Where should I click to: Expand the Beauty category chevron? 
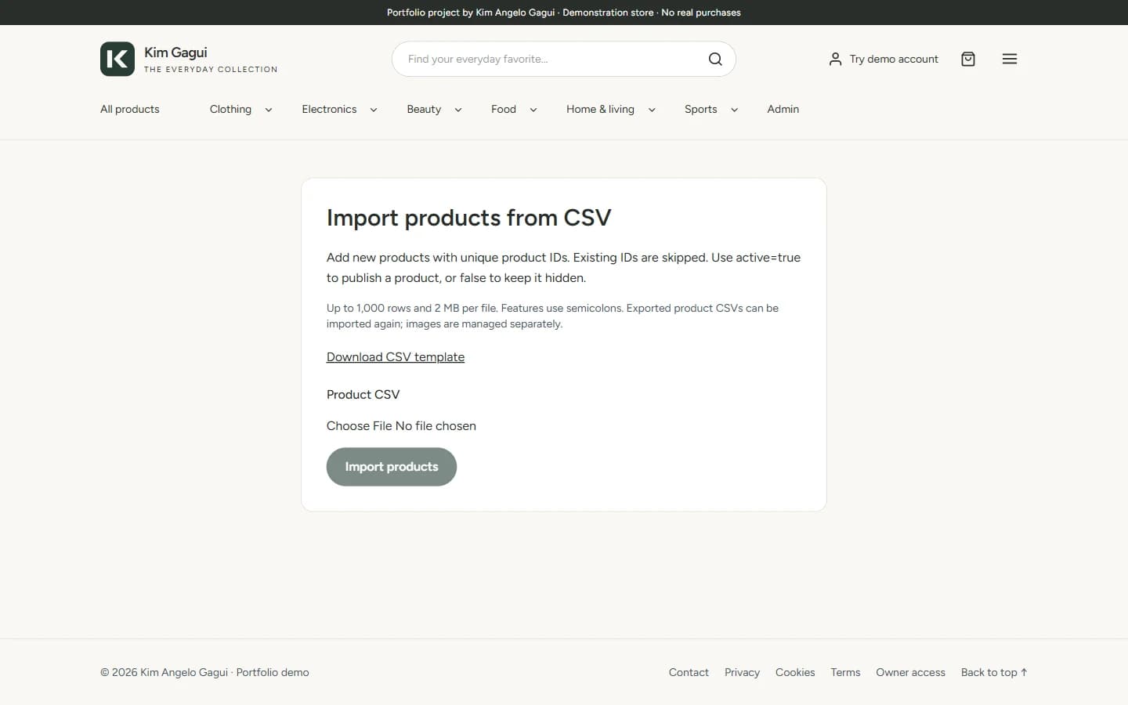[458, 110]
